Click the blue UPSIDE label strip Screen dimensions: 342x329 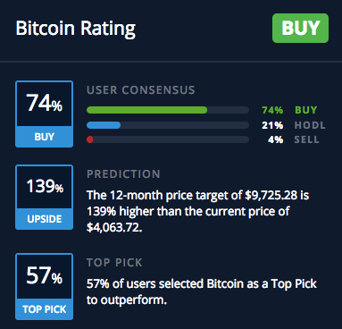coord(44,219)
